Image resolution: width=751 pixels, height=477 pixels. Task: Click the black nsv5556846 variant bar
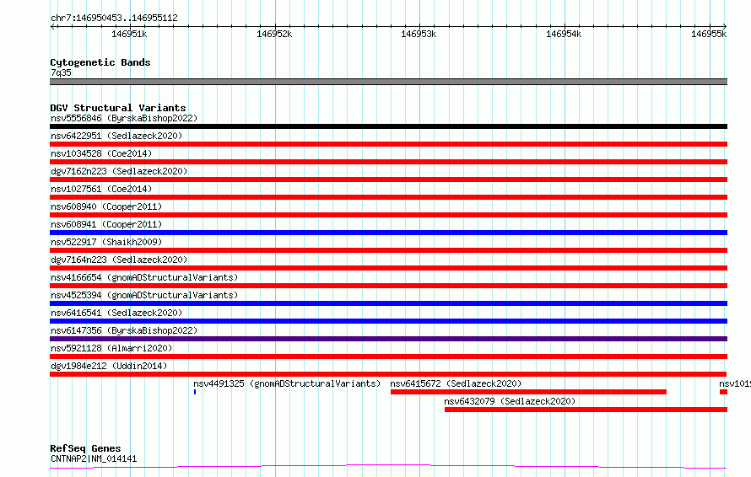coord(388,126)
